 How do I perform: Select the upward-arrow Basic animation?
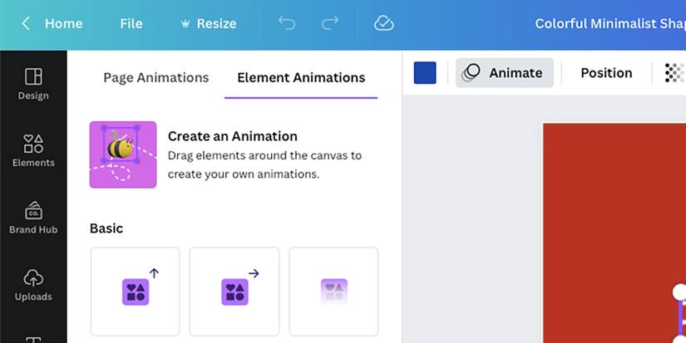coord(135,291)
